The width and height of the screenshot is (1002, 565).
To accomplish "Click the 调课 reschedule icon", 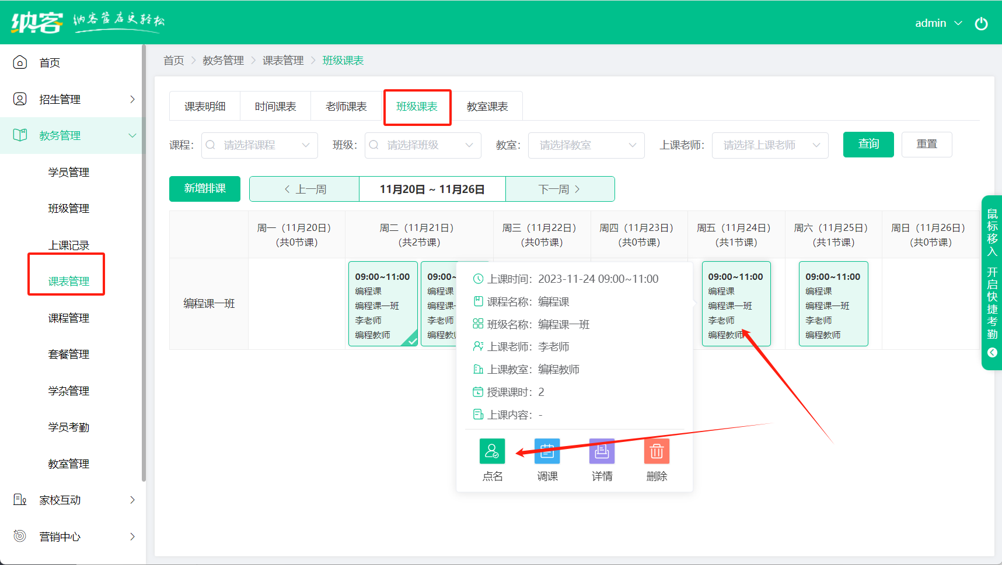I will [547, 451].
